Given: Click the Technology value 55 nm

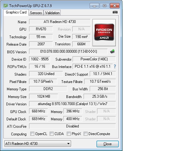Looking at the screenshot, I should (41, 37).
